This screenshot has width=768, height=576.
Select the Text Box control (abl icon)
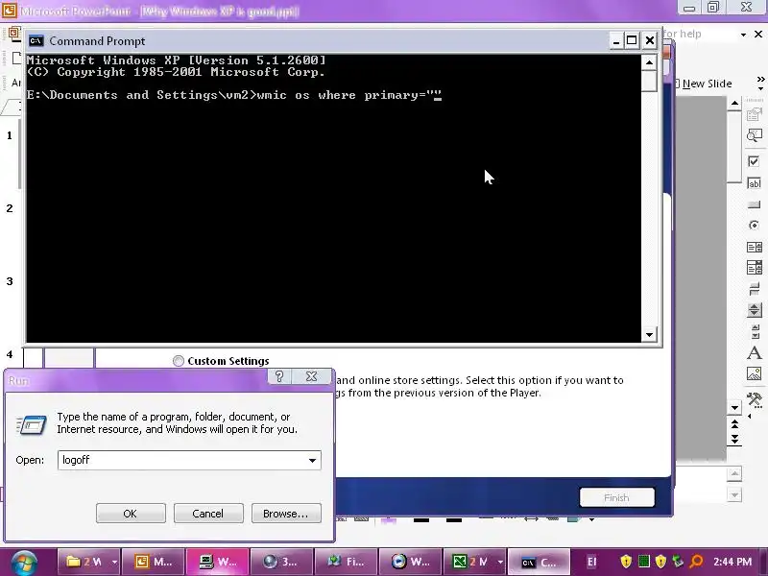point(754,183)
